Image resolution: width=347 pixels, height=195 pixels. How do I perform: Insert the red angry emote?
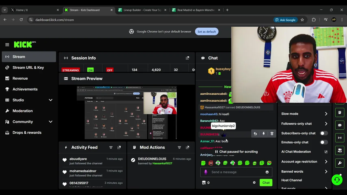pyautogui.click(x=211, y=163)
